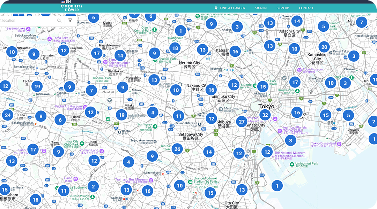Image resolution: width=377 pixels, height=209 pixels.
Task: Click the cluster marker showing 26
Action: coord(177,149)
